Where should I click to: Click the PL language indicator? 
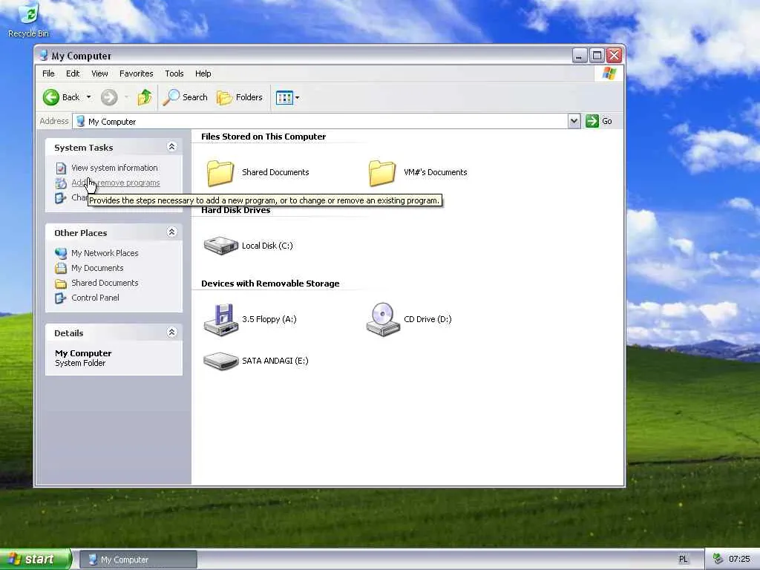tap(683, 560)
